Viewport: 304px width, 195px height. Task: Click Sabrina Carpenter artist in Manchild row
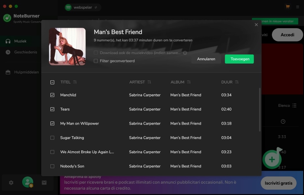click(145, 95)
